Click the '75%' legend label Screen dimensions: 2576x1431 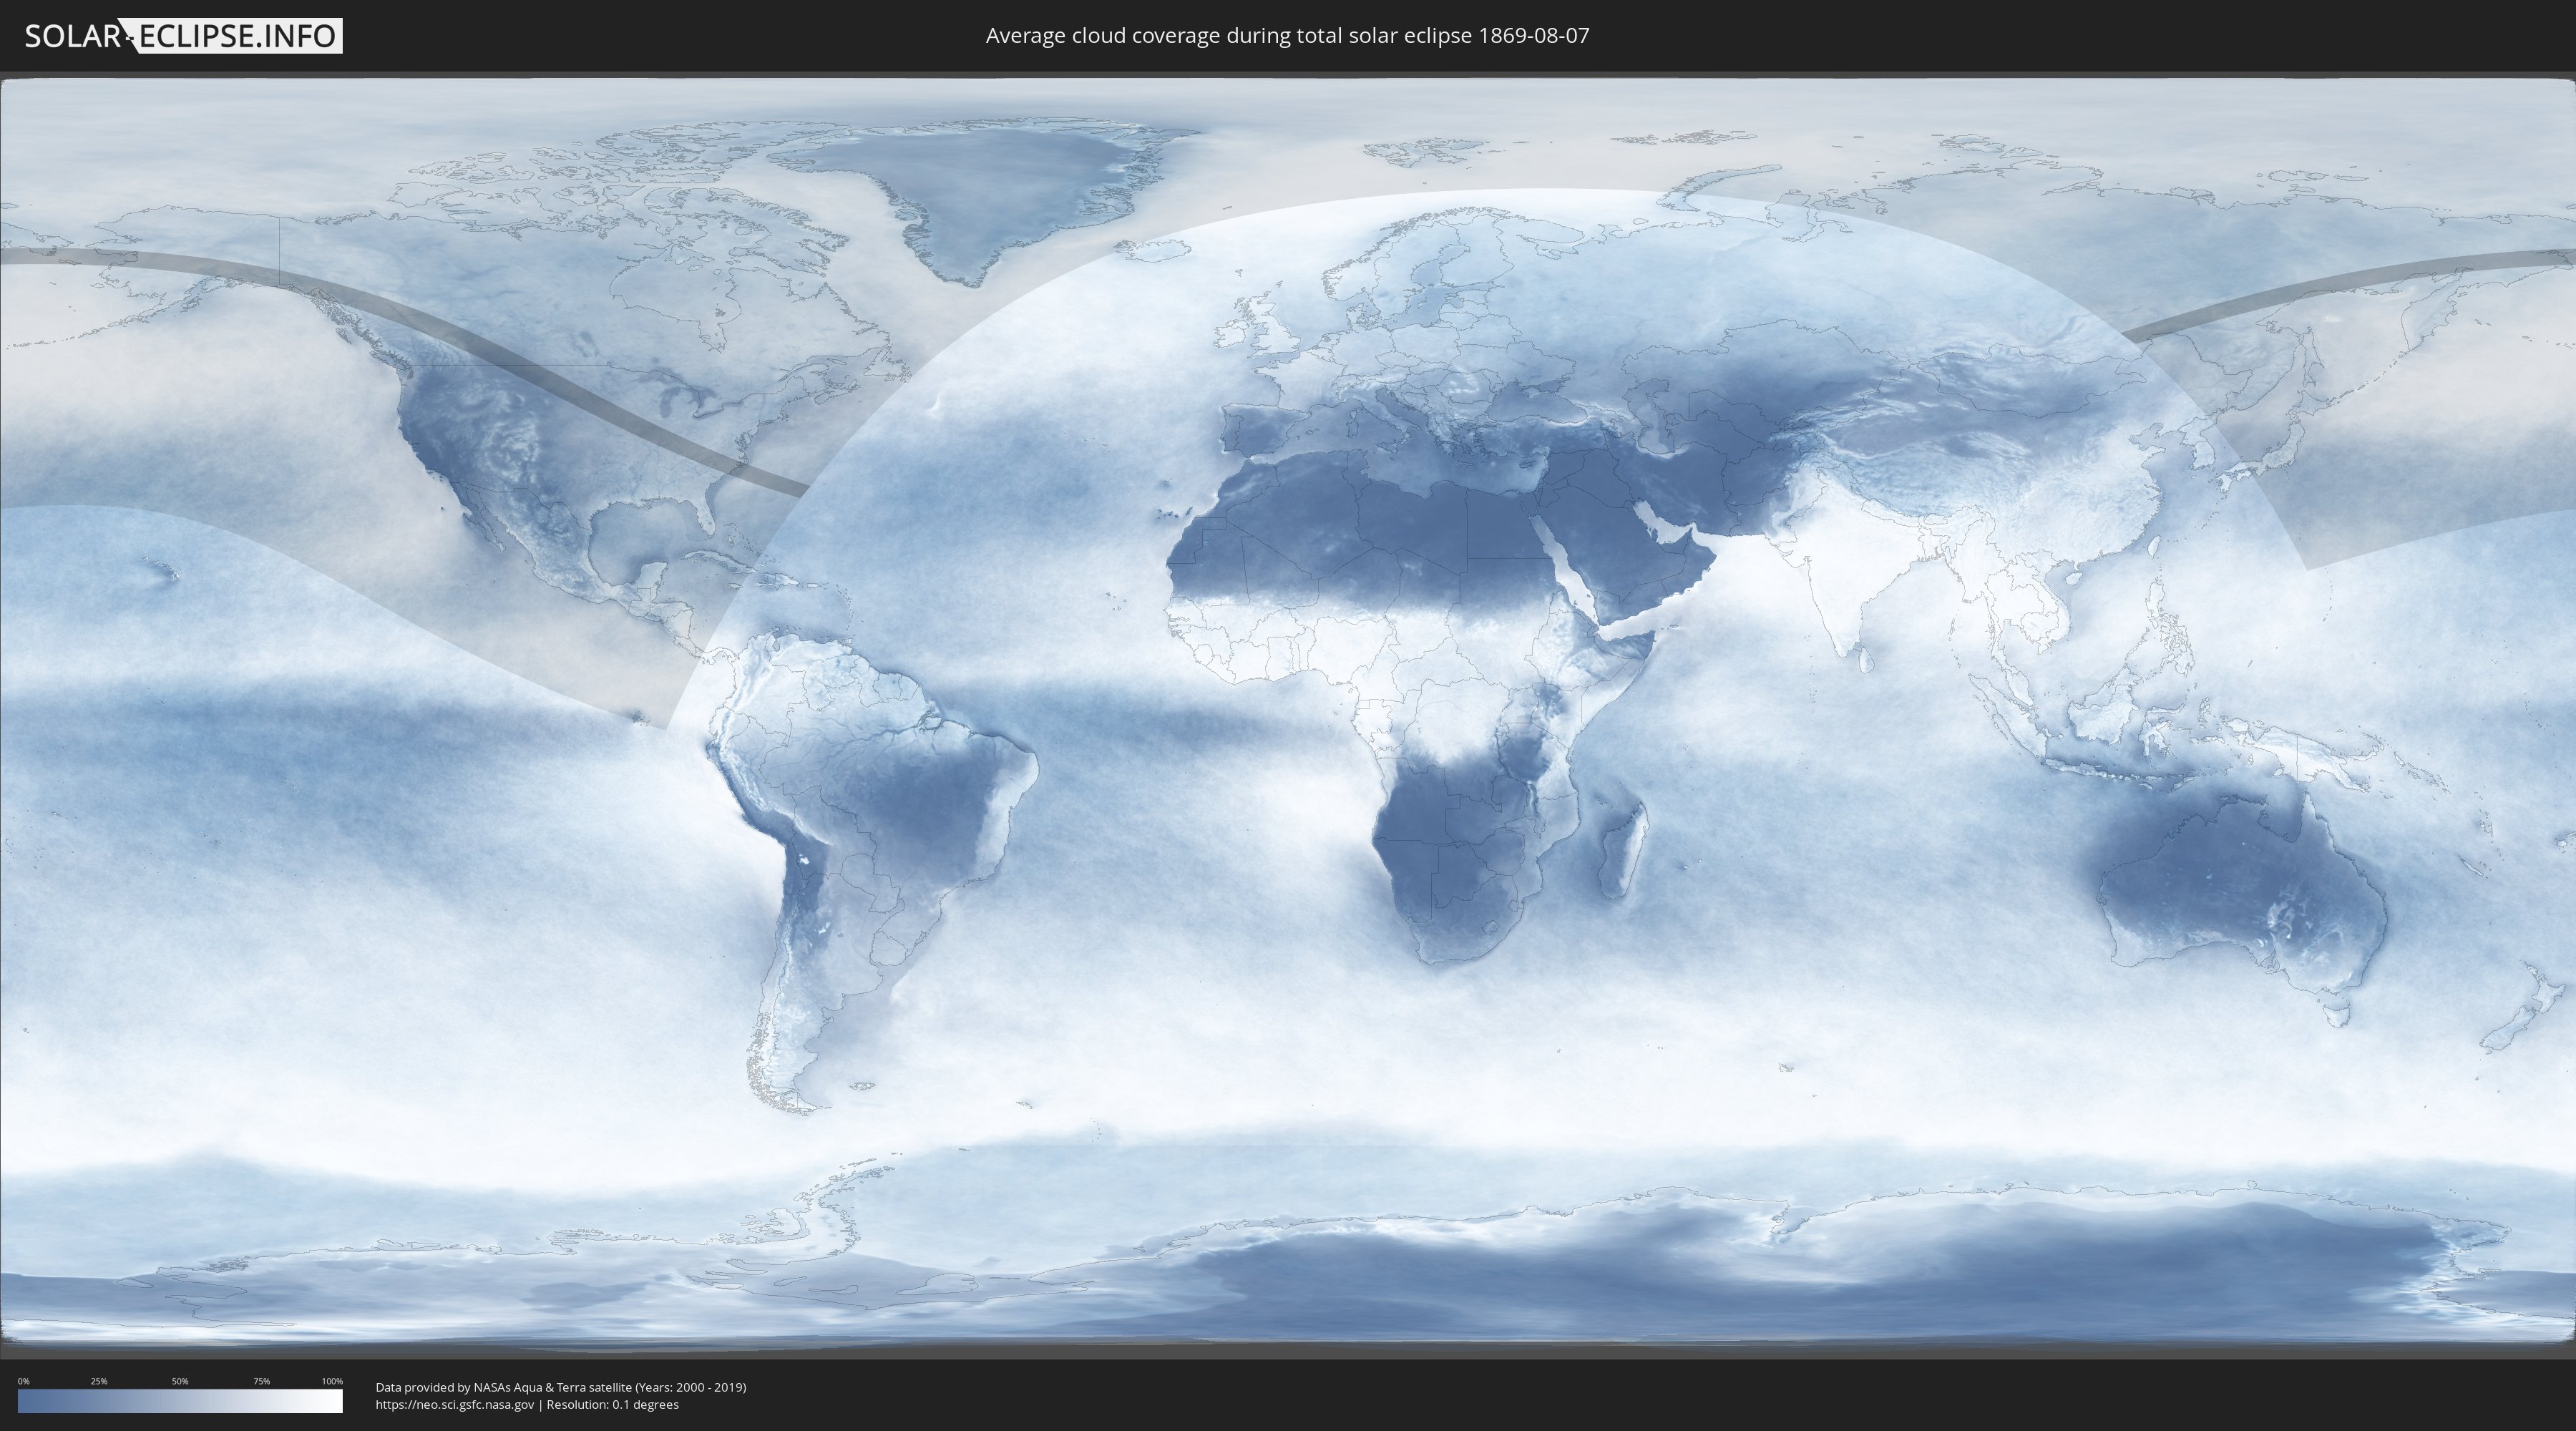point(261,1381)
